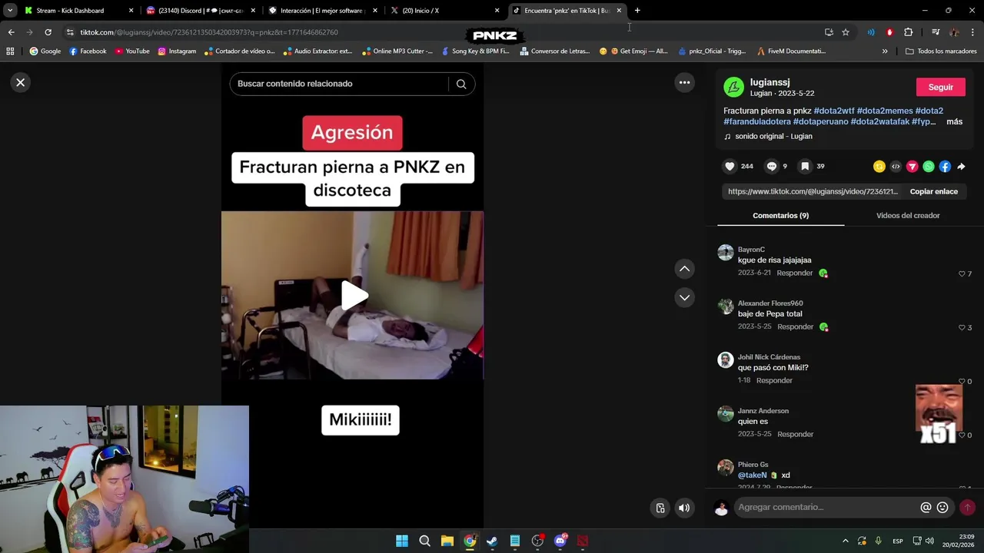Open Chrome three-dot menu
The width and height of the screenshot is (984, 553).
[972, 32]
